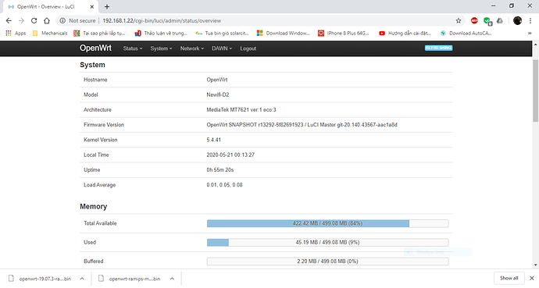Open the Download Windows bookmark

tap(284, 34)
